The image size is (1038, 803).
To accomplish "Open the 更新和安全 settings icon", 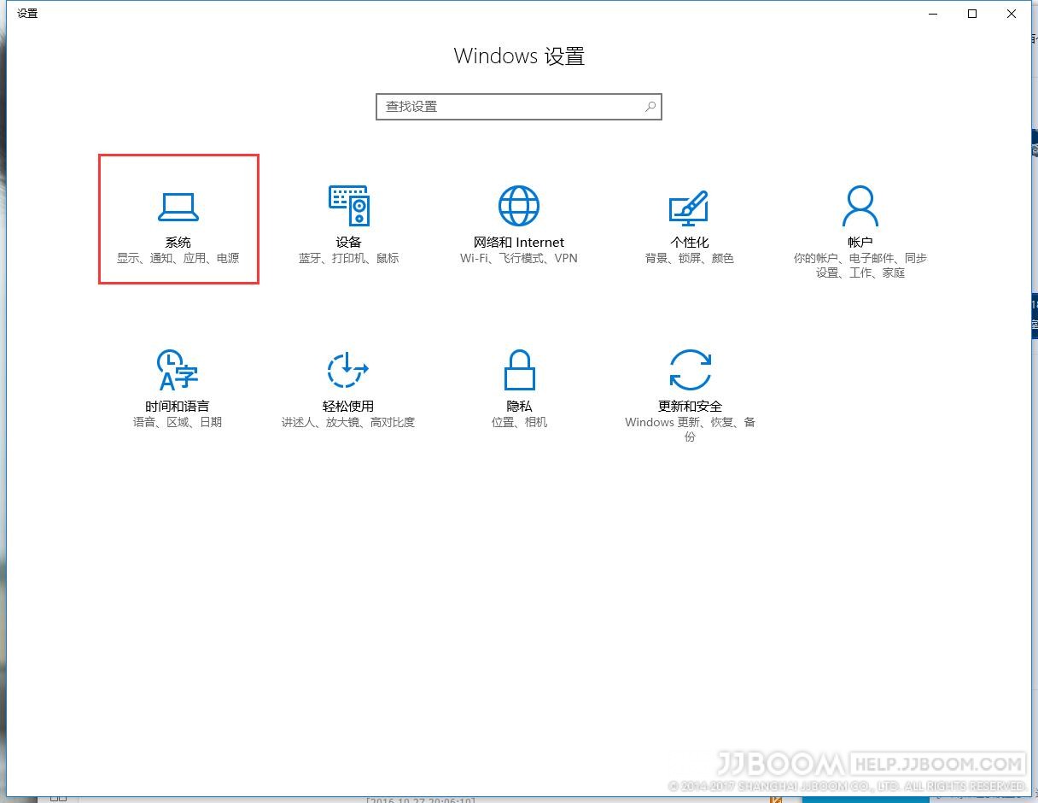I will pyautogui.click(x=689, y=369).
